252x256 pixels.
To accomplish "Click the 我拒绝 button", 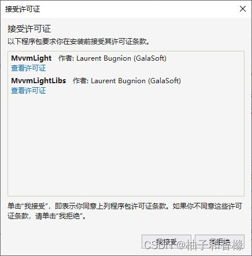I will coord(220,242).
